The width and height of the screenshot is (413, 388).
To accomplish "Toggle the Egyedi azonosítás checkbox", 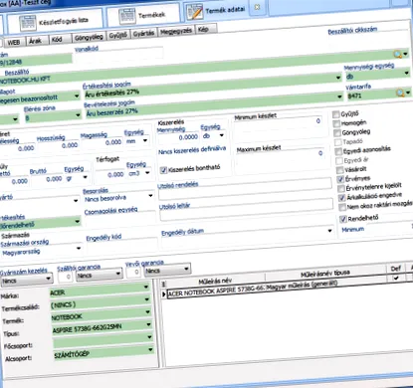I will (x=338, y=151).
